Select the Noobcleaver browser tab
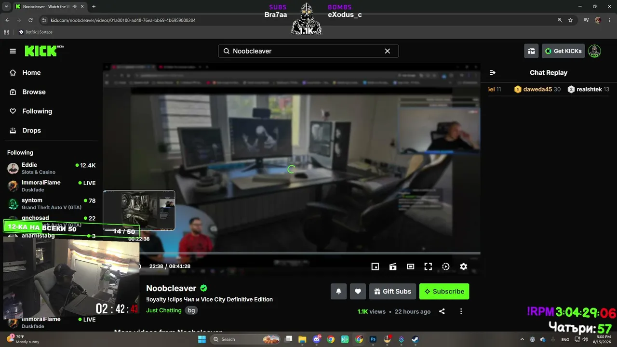617x347 pixels. tap(49, 7)
